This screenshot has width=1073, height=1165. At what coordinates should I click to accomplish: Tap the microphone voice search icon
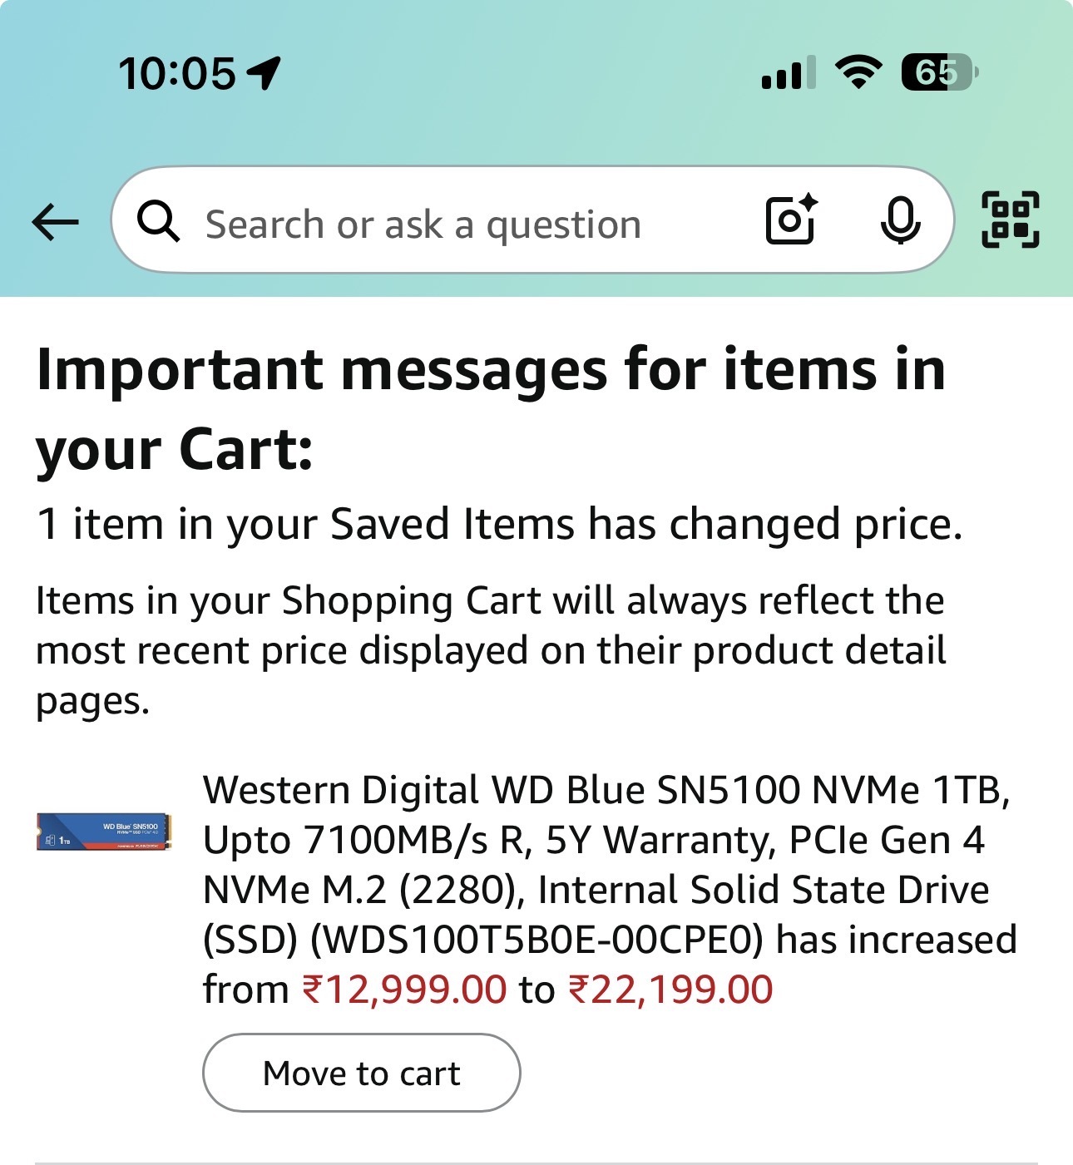[x=900, y=222]
